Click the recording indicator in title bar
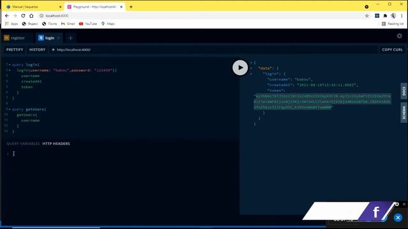 [x=367, y=7]
